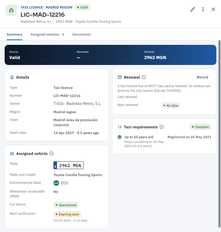This screenshot has height=232, width=221.
Task: Click the No date next renewal chip
Action: coord(171,105)
